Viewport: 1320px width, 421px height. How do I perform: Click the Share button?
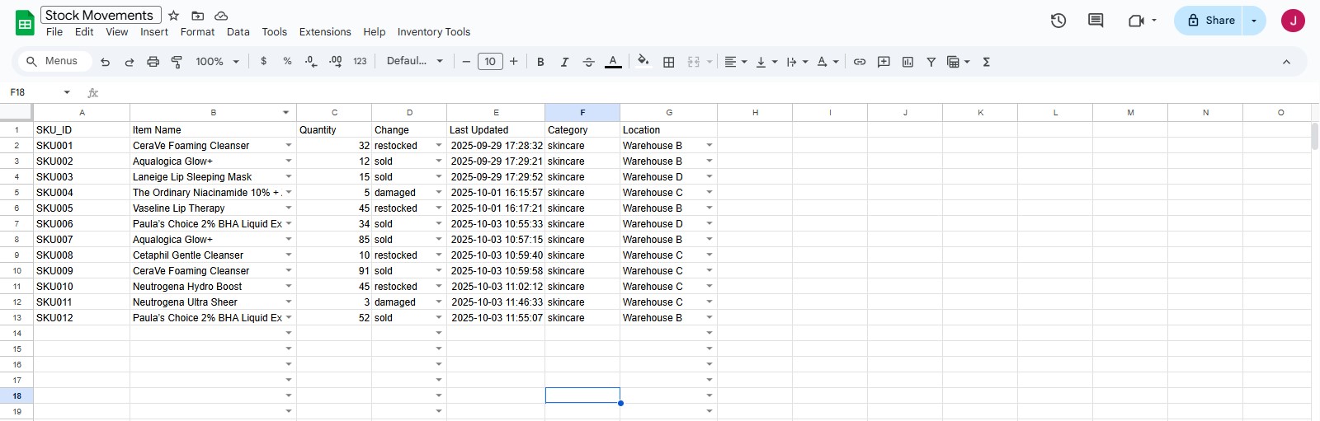(x=1210, y=21)
